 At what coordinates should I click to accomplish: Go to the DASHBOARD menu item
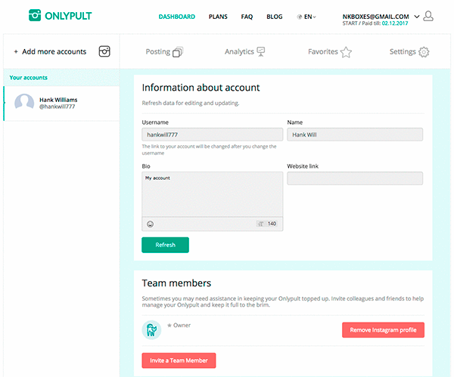coord(177,17)
